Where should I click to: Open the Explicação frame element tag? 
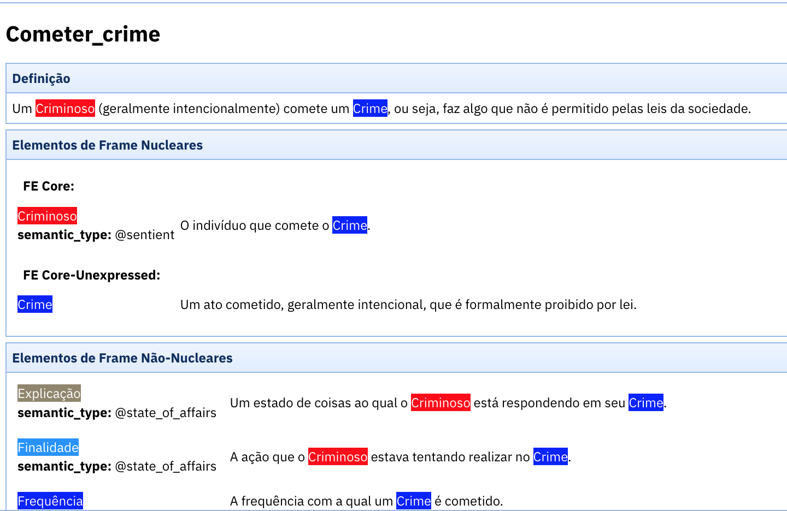point(49,394)
